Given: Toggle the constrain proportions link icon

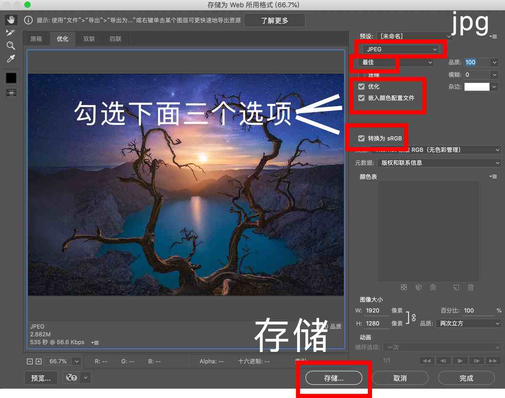Looking at the screenshot, I should click(x=414, y=317).
